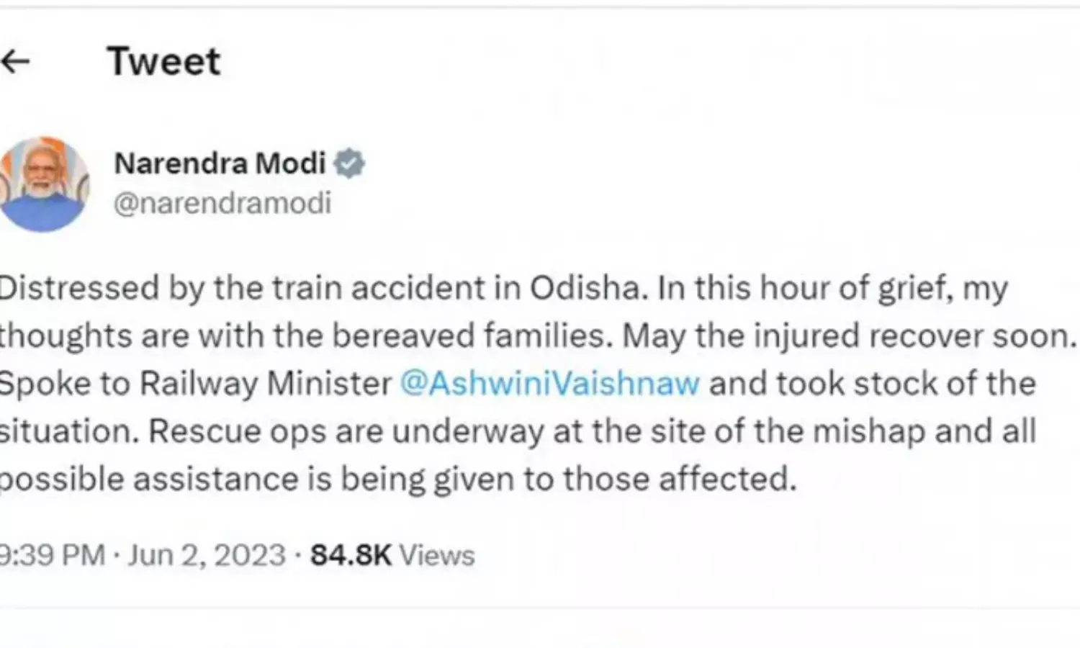Open the @AshwiniVaishnaw mention link
This screenshot has height=648, width=1080.
[549, 383]
